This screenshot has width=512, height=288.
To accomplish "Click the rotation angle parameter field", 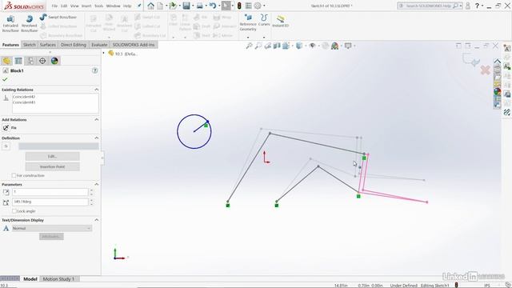I will point(50,202).
